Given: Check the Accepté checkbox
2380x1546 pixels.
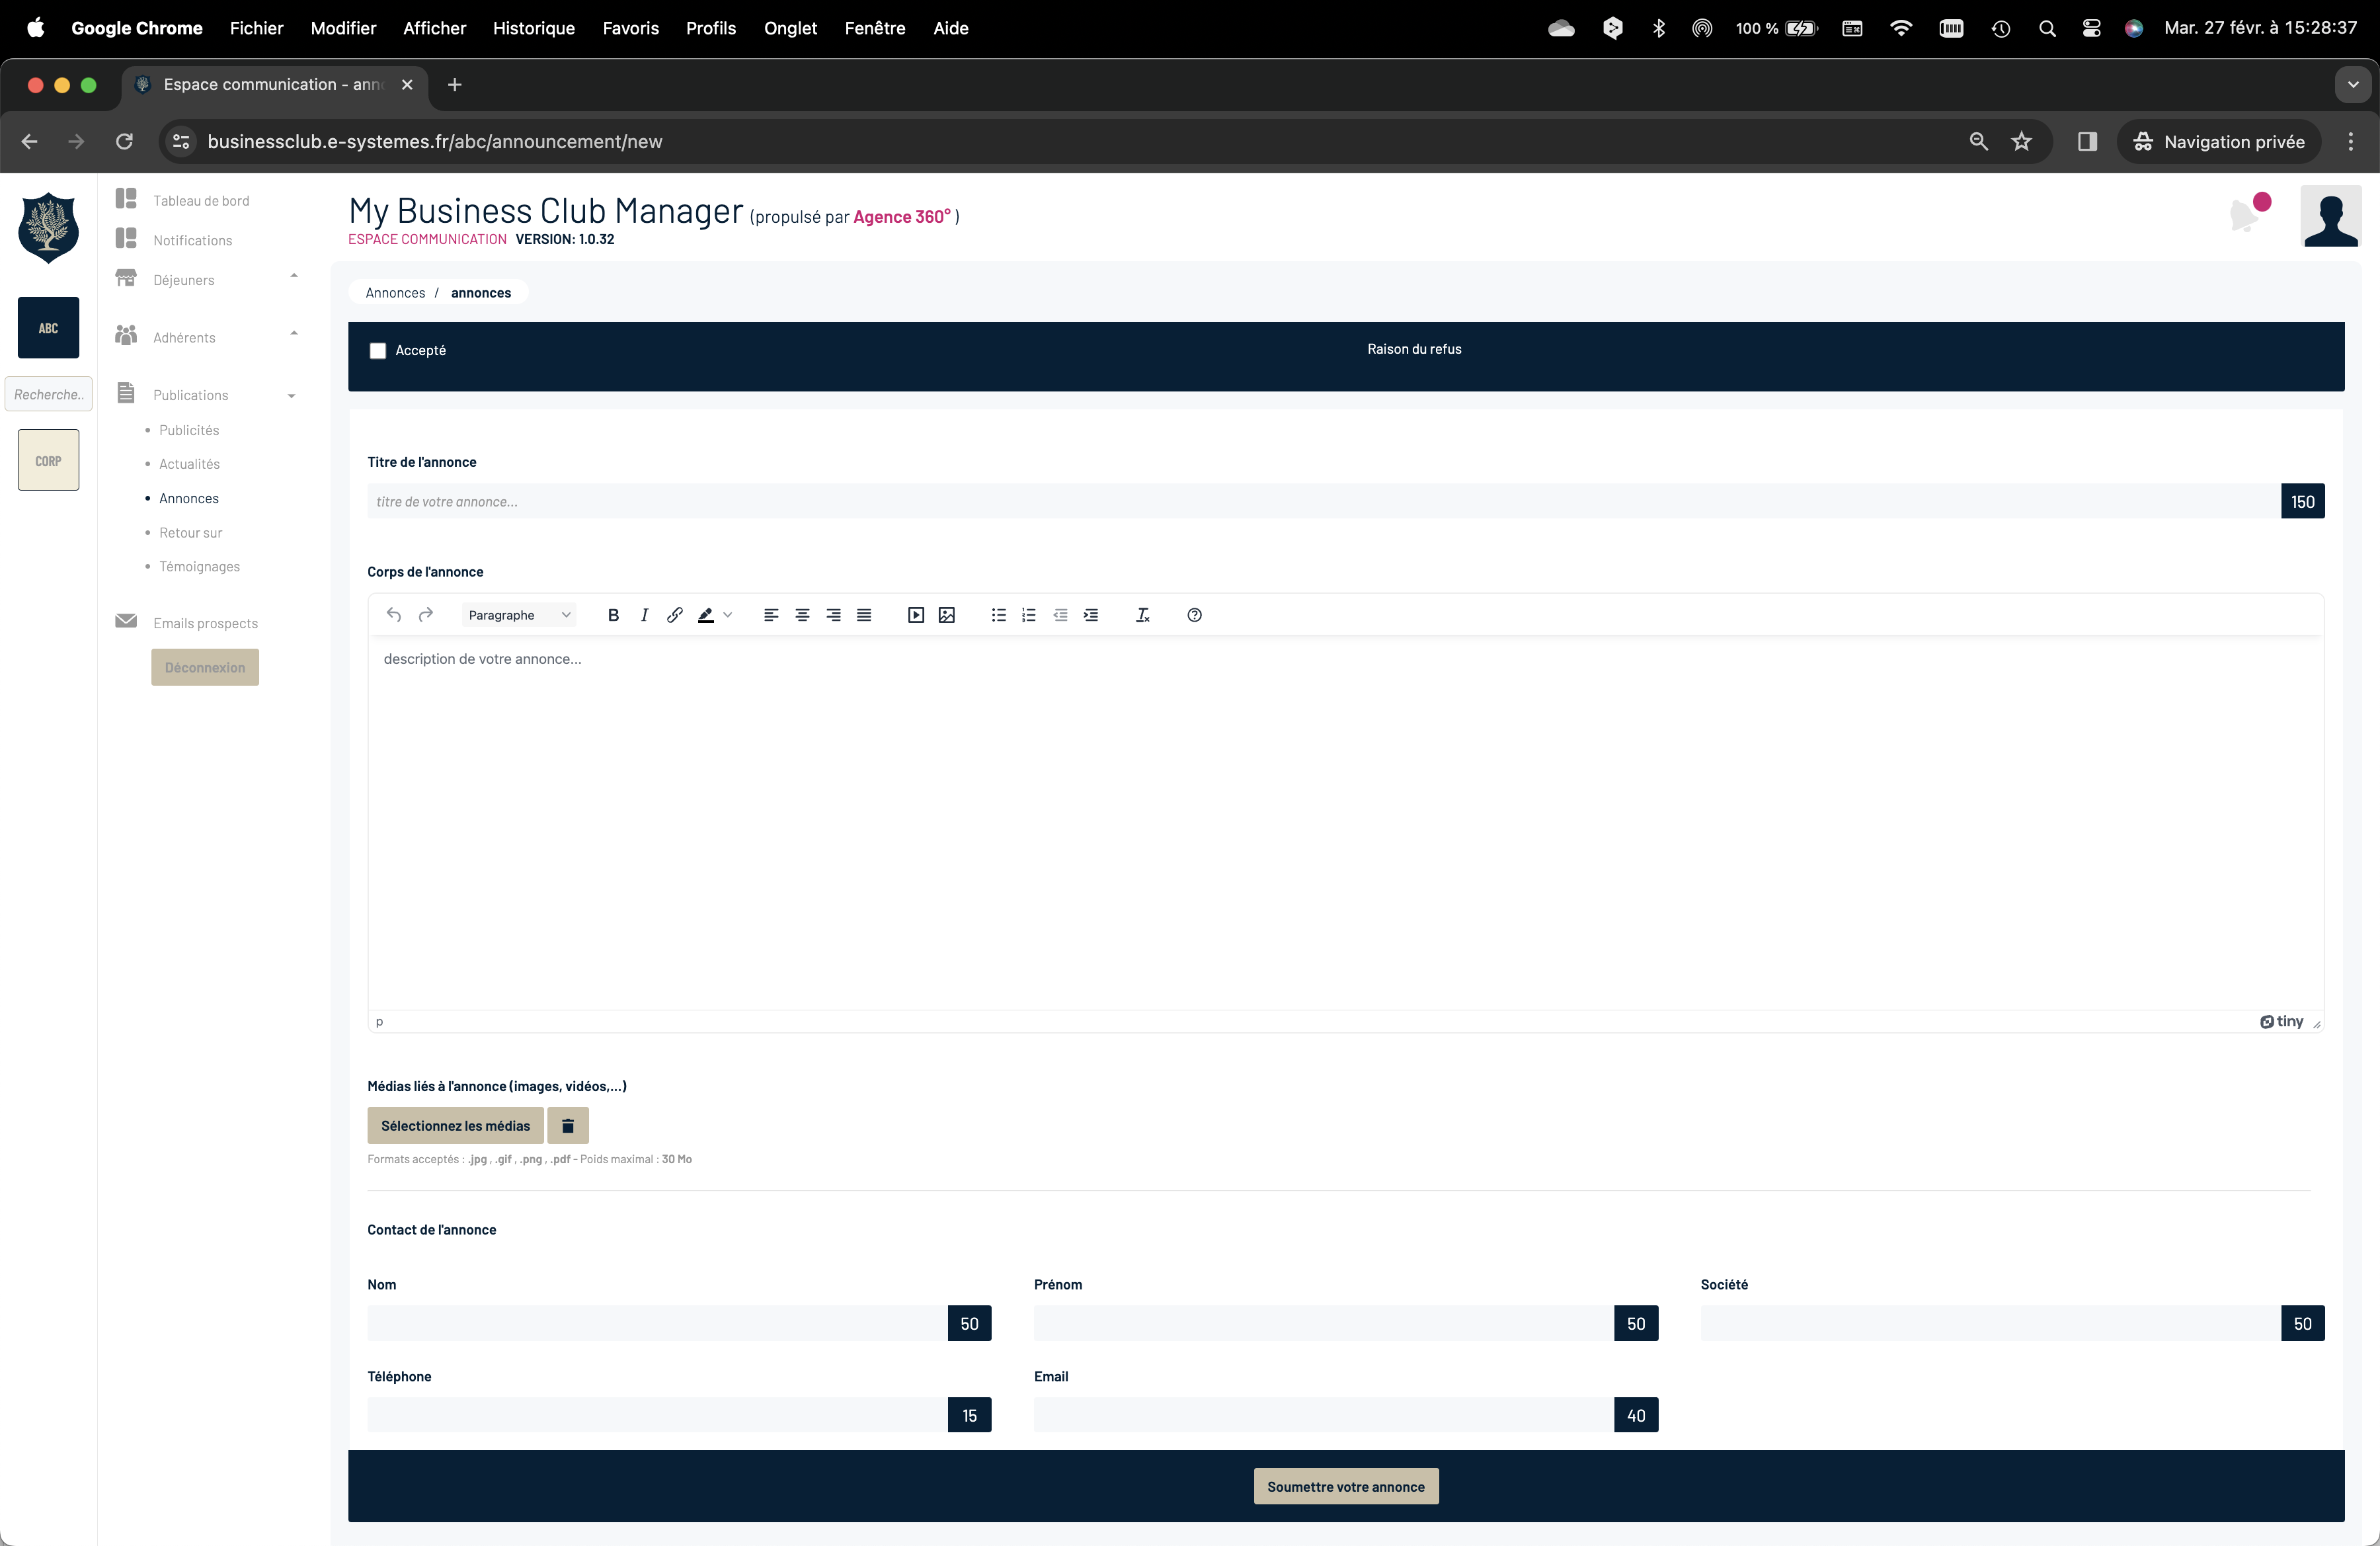Looking at the screenshot, I should 378,351.
